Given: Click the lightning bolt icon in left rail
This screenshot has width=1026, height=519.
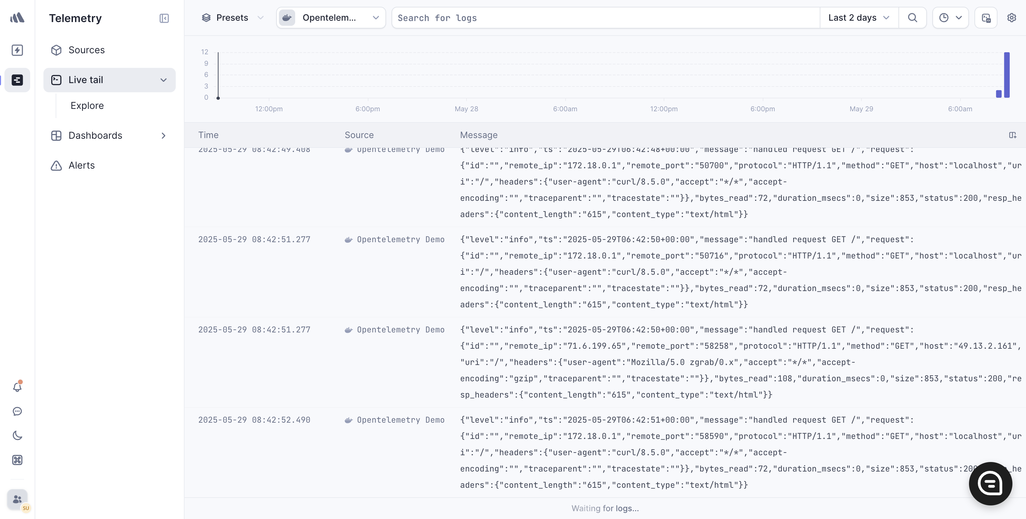Looking at the screenshot, I should point(17,50).
